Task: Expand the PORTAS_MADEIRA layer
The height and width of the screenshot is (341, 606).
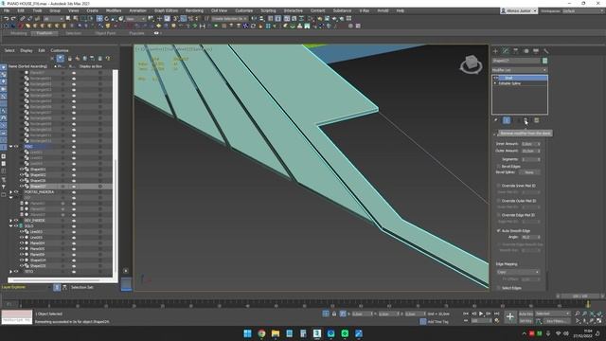Action: (x=10, y=191)
